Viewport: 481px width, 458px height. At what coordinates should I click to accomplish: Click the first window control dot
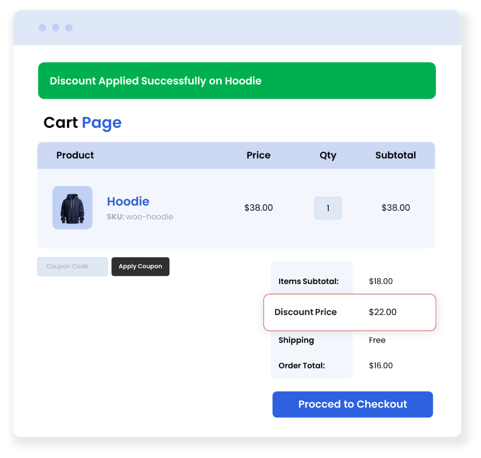pos(42,28)
